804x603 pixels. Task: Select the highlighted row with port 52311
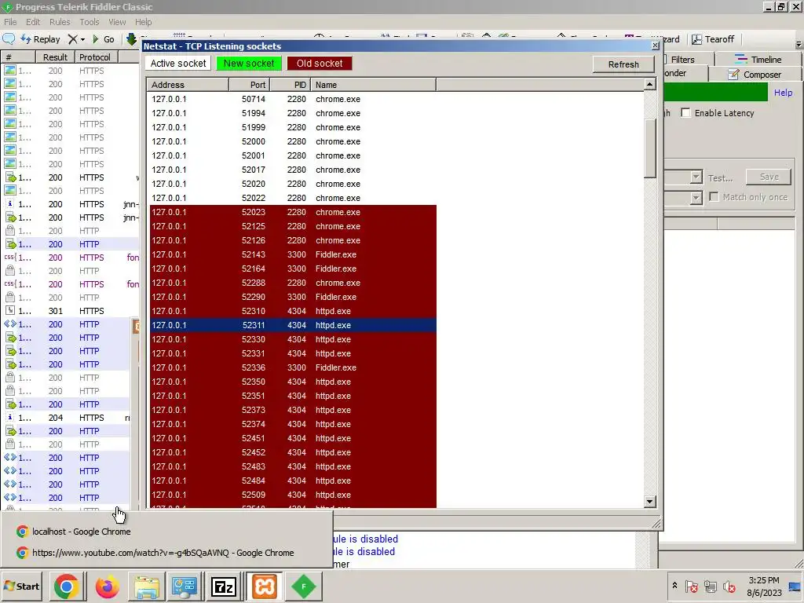(292, 325)
